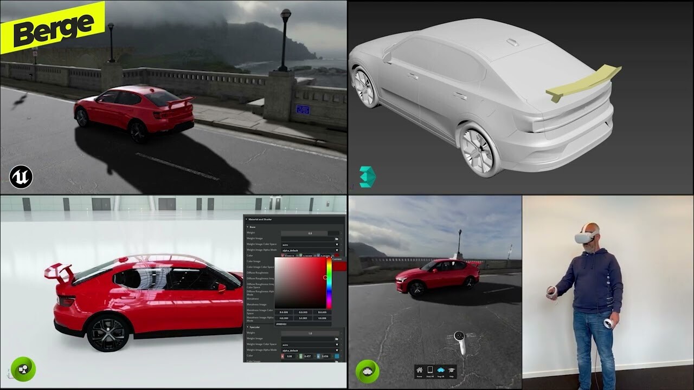Click the Start AR phone icon
The height and width of the screenshot is (390, 694).
pos(430,370)
